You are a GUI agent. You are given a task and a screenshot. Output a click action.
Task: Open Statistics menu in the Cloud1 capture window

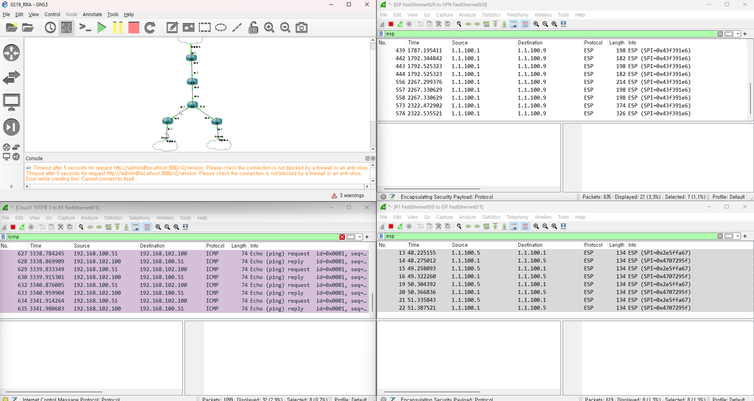click(113, 218)
